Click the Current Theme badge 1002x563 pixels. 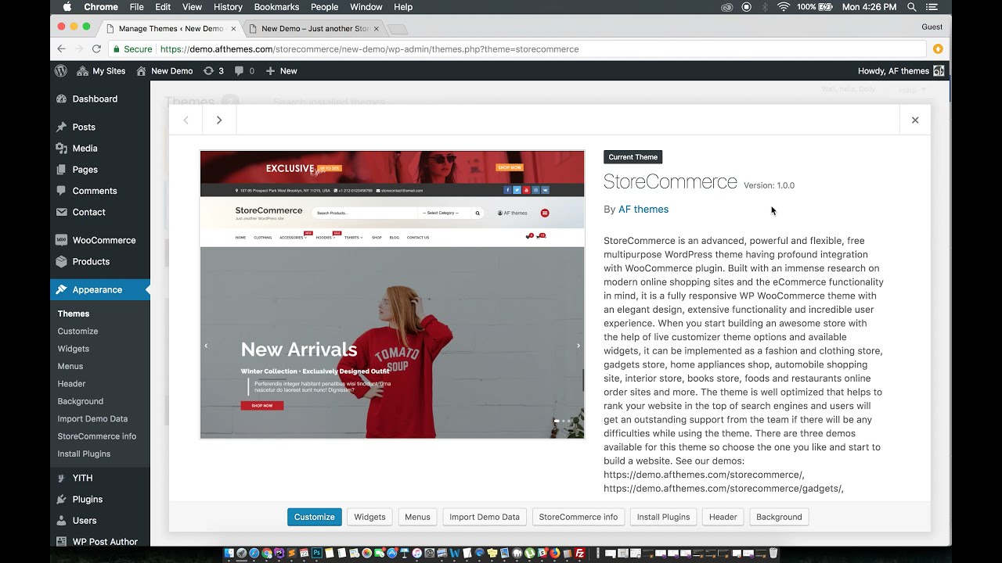[633, 157]
